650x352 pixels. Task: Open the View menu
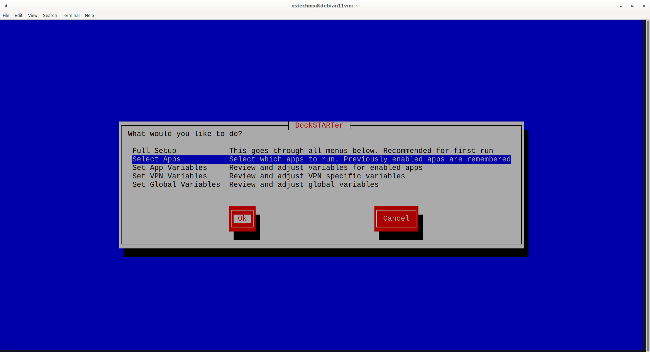[x=33, y=16]
